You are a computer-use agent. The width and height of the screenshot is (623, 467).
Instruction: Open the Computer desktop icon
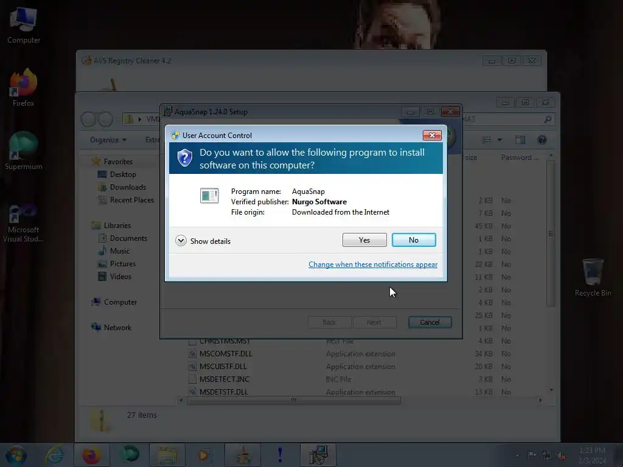24,26
